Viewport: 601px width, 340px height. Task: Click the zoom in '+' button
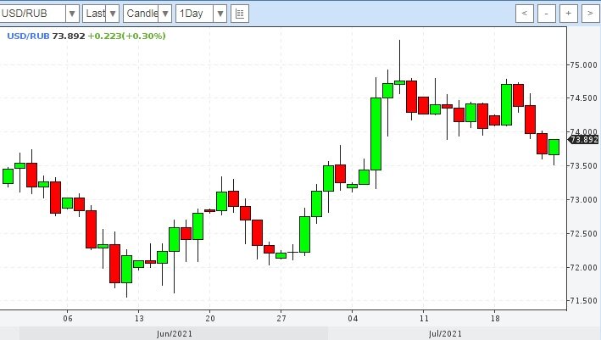point(569,14)
